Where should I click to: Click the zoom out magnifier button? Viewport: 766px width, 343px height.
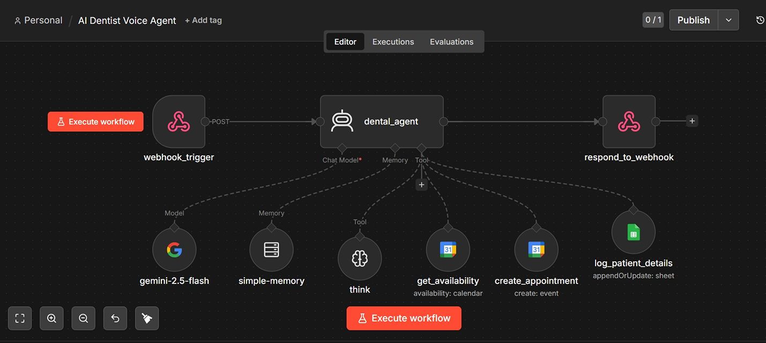click(x=83, y=318)
